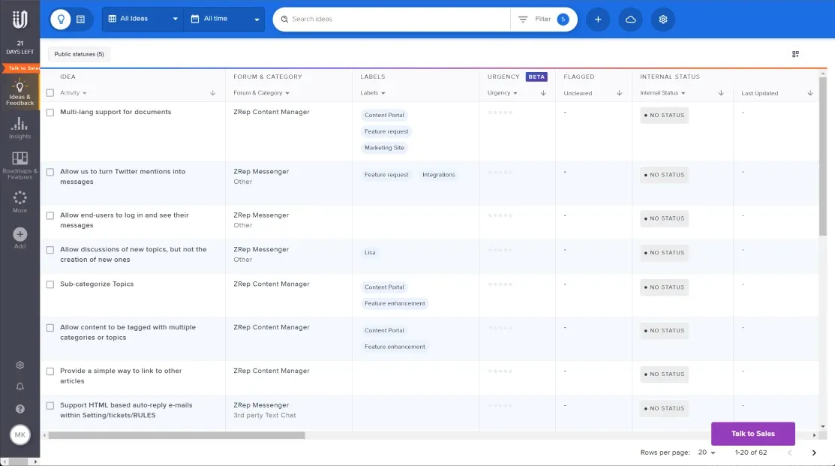The height and width of the screenshot is (466, 835).
Task: Change rows per page dropdown
Action: [707, 452]
